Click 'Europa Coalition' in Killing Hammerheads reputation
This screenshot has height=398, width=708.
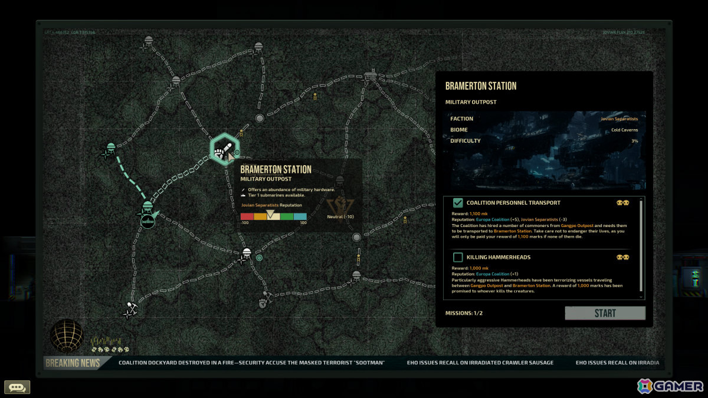(x=493, y=274)
